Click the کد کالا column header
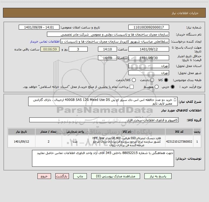The height and width of the screenshot is (202, 209). pos(179,132)
